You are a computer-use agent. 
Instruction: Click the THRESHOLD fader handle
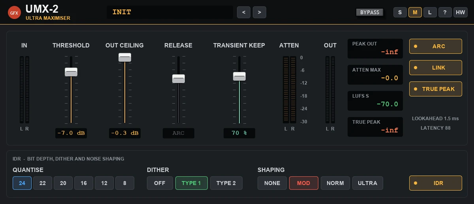pos(71,72)
